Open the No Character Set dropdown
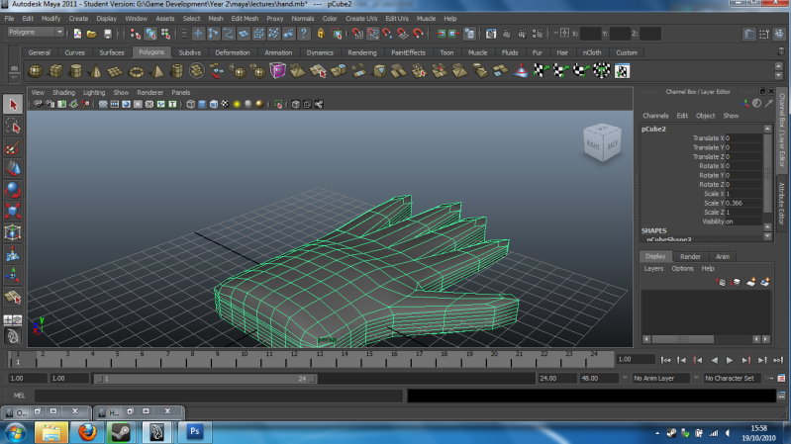This screenshot has height=444, width=791. coord(735,378)
